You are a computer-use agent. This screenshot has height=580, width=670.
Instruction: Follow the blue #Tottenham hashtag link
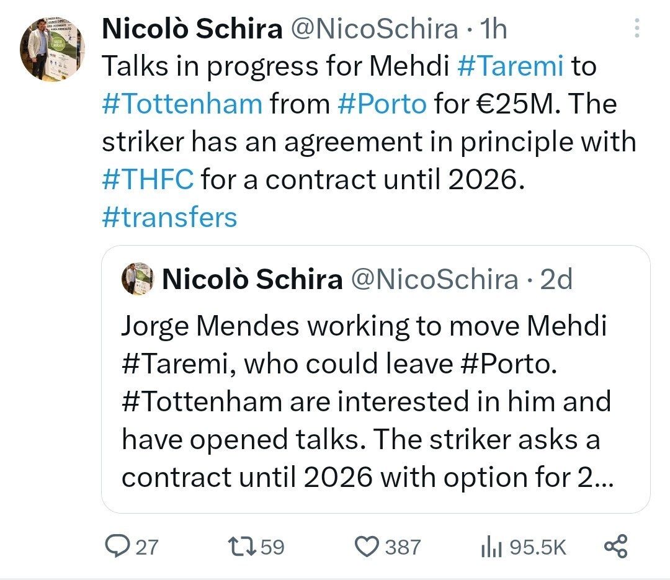[x=181, y=103]
